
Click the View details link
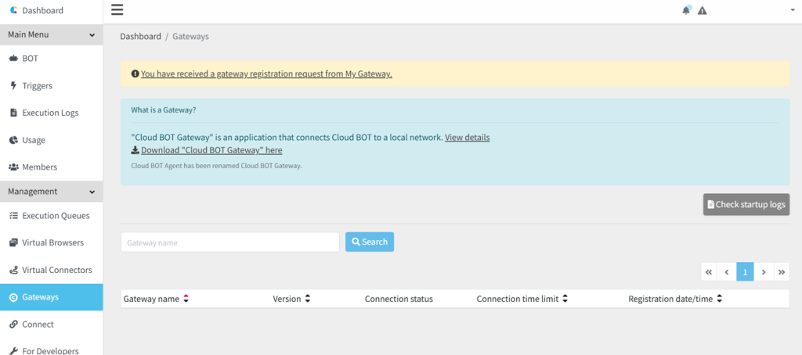468,138
